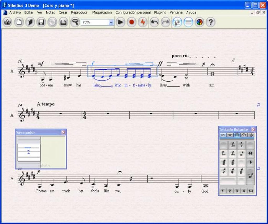Screen dimensions: 268x224
Task: Toggle the Navigator window toolbar button
Action: click(x=177, y=22)
